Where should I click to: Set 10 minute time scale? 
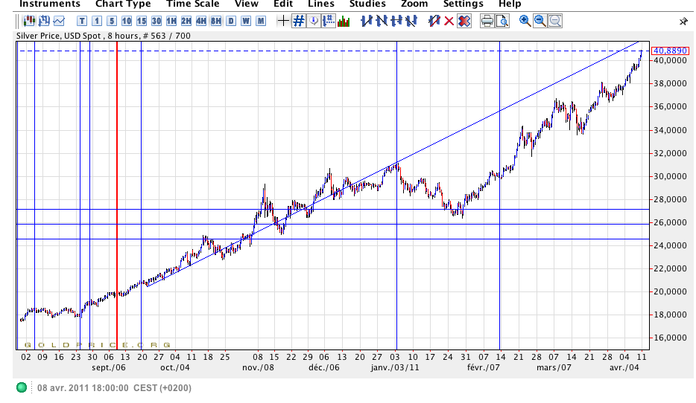127,21
